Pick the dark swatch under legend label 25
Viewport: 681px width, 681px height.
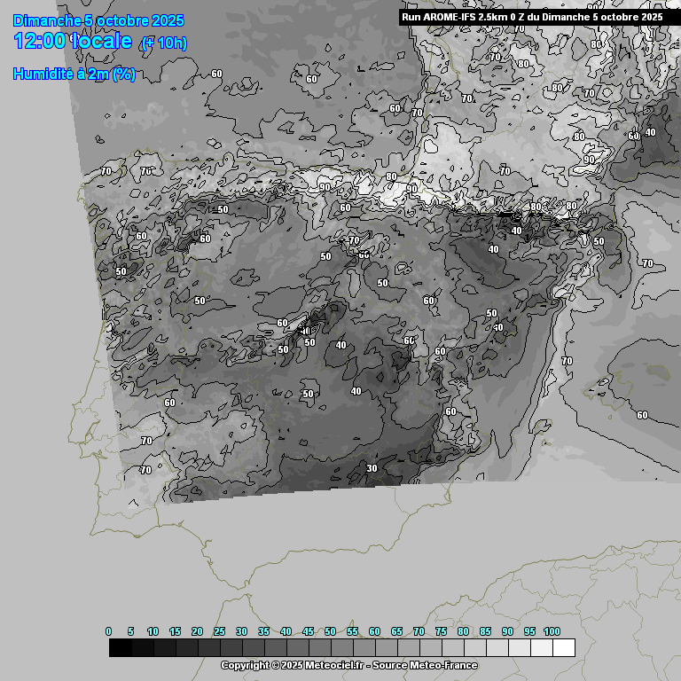[231, 648]
